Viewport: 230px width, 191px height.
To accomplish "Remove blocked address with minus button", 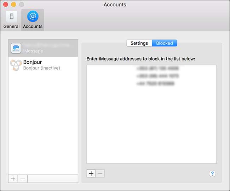I will pyautogui.click(x=100, y=173).
